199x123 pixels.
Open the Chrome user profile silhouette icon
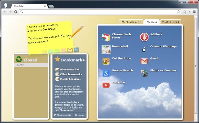(x=6, y=6)
